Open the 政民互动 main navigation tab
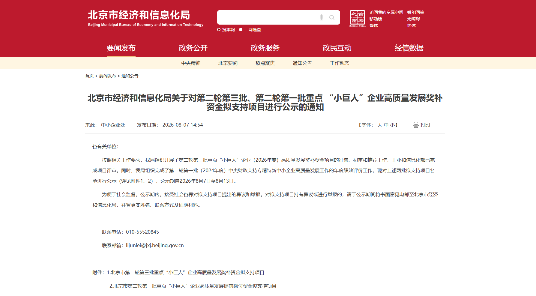Screen dimensions: 536x296 337,48
